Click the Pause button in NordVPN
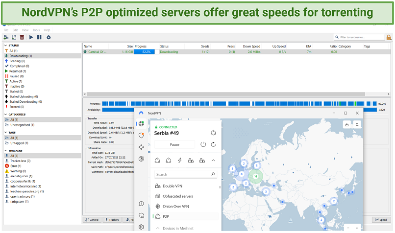 174,144
